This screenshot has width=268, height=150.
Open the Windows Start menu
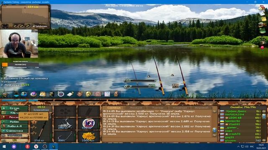[4, 147]
